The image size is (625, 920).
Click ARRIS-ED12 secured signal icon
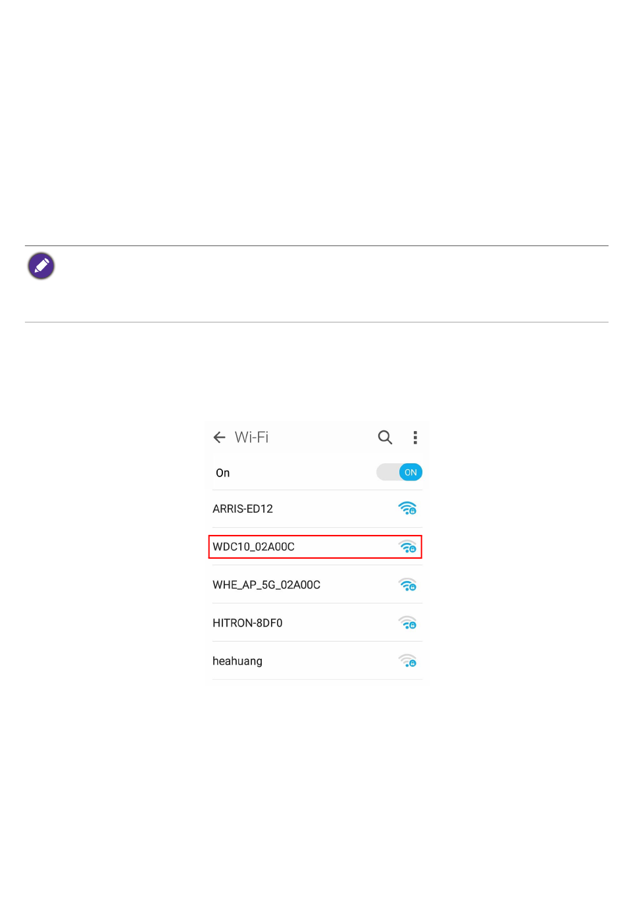coord(408,508)
